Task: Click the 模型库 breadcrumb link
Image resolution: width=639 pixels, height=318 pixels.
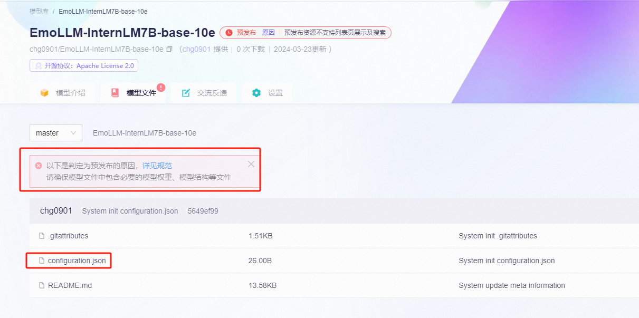Action: pos(39,11)
